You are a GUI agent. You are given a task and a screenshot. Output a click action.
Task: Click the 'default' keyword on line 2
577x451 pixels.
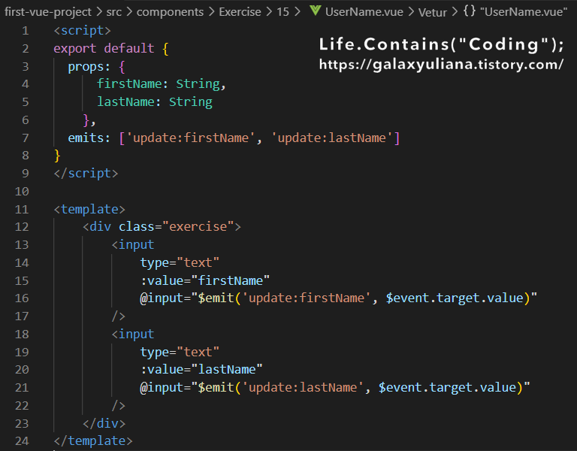tap(129, 48)
